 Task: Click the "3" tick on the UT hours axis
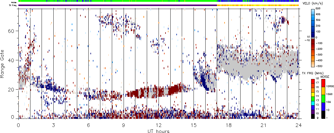(x=53, y=125)
